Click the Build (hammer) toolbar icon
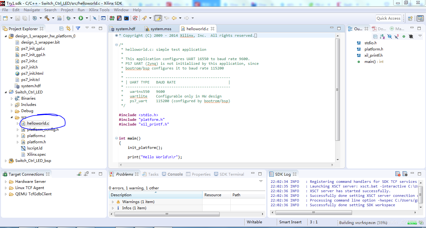 coord(47,18)
